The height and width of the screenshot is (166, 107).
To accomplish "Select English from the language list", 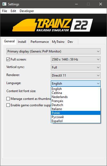I will pos(76,89).
